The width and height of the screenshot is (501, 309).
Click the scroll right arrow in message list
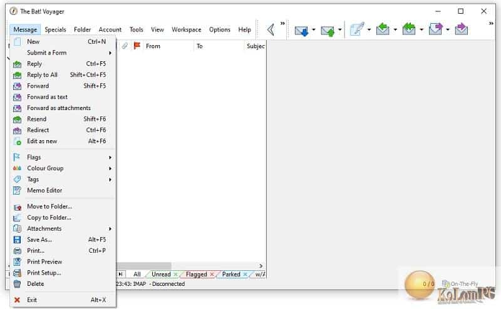click(261, 266)
